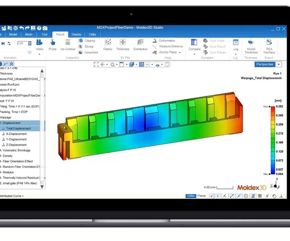Open settings gear in the title bar

coord(16,28)
